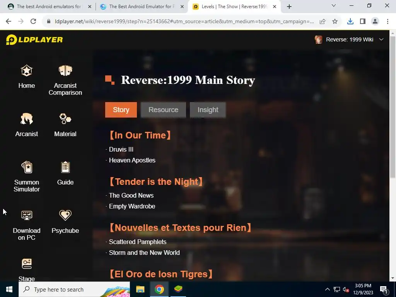Screen dimensions: 396x297
Task: Toggle the Chrome side panel icon
Action: [363, 22]
